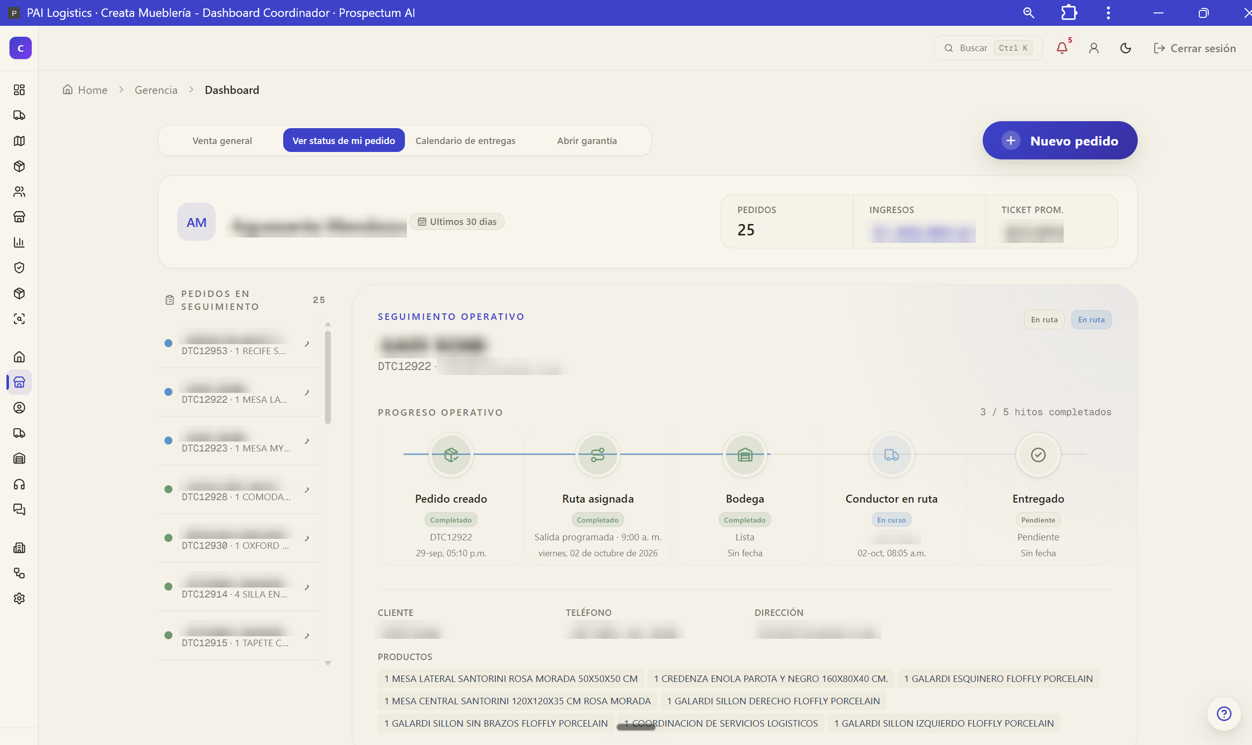Open the settings gear icon in sidebar
This screenshot has height=745, width=1252.
point(19,598)
